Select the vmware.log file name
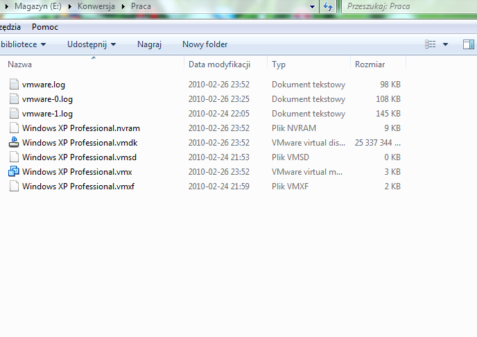Viewport: 477px width, 337px height. click(x=44, y=85)
